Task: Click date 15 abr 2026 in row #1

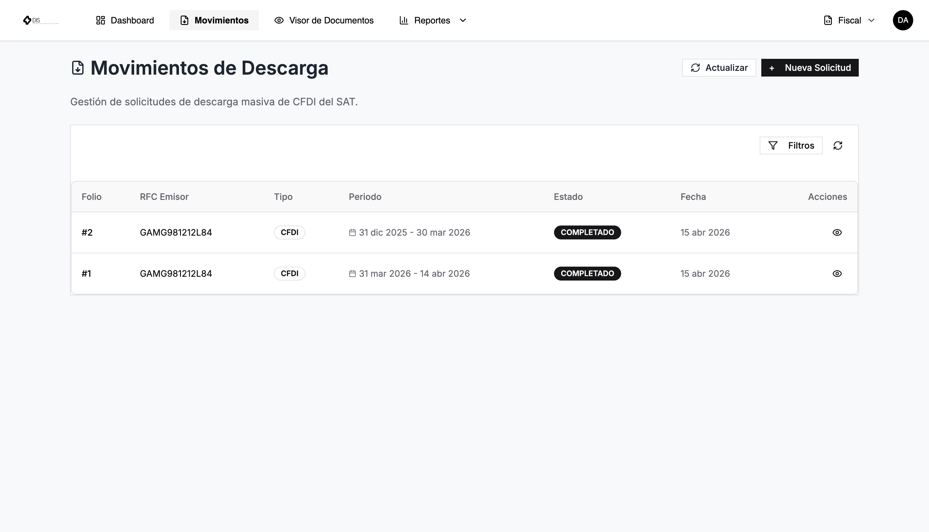Action: pos(705,274)
